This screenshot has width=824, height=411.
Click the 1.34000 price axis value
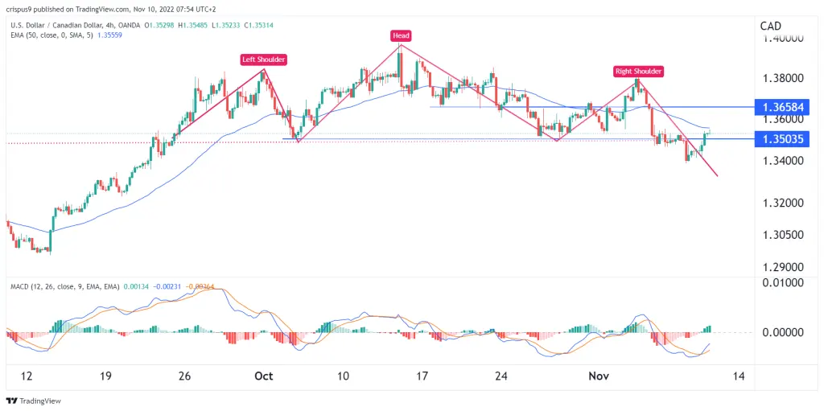(x=783, y=161)
